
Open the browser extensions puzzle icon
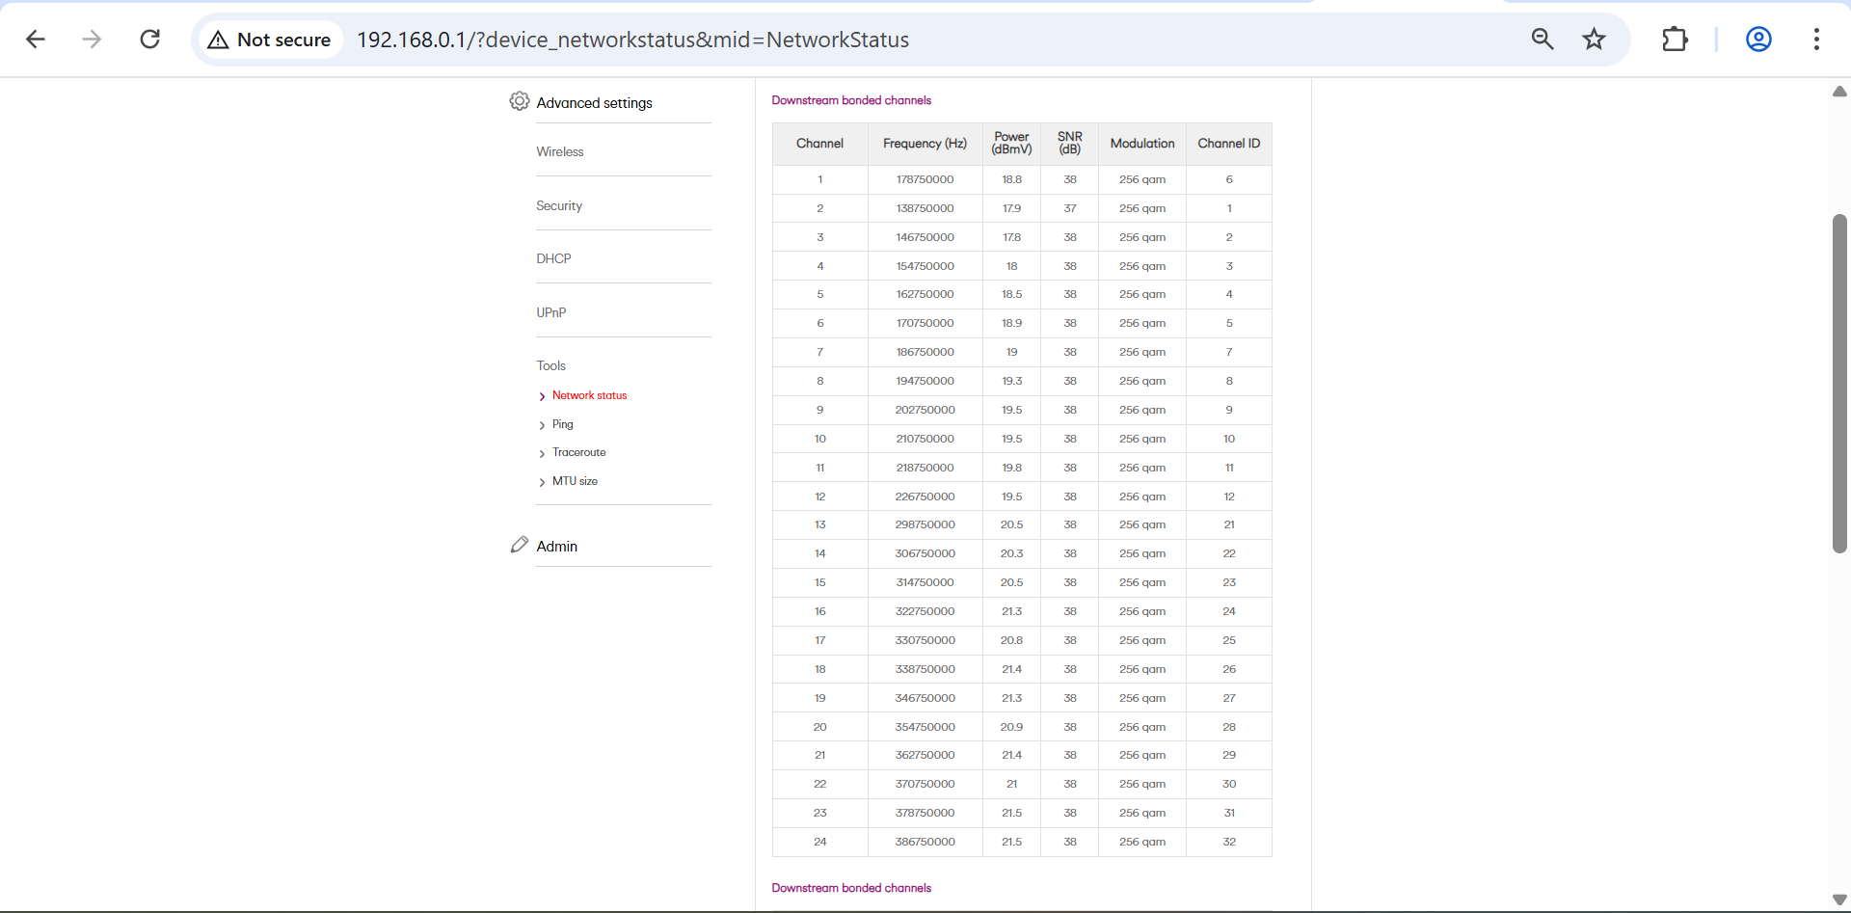click(x=1675, y=40)
